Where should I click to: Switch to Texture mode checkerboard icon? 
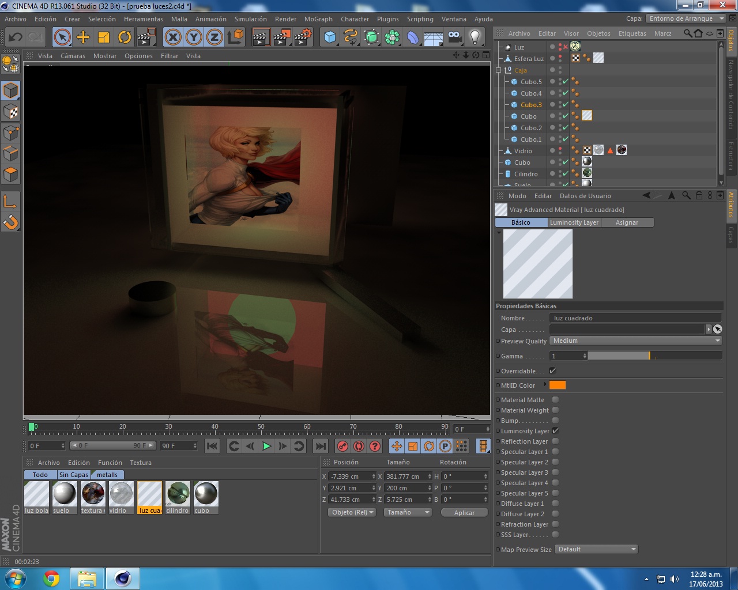tap(11, 112)
